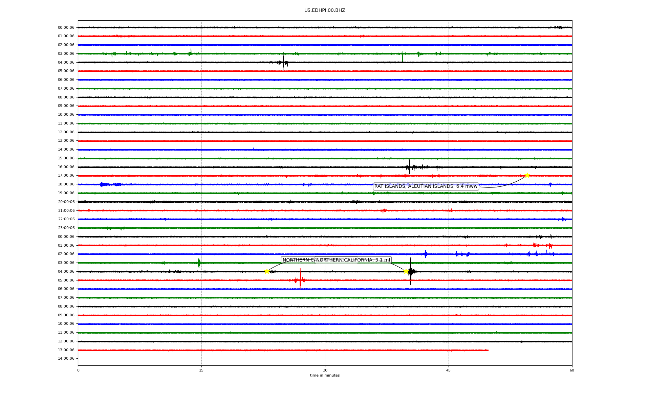
Task: Click the 45 tick label on the x-axis
Action: coord(448,370)
